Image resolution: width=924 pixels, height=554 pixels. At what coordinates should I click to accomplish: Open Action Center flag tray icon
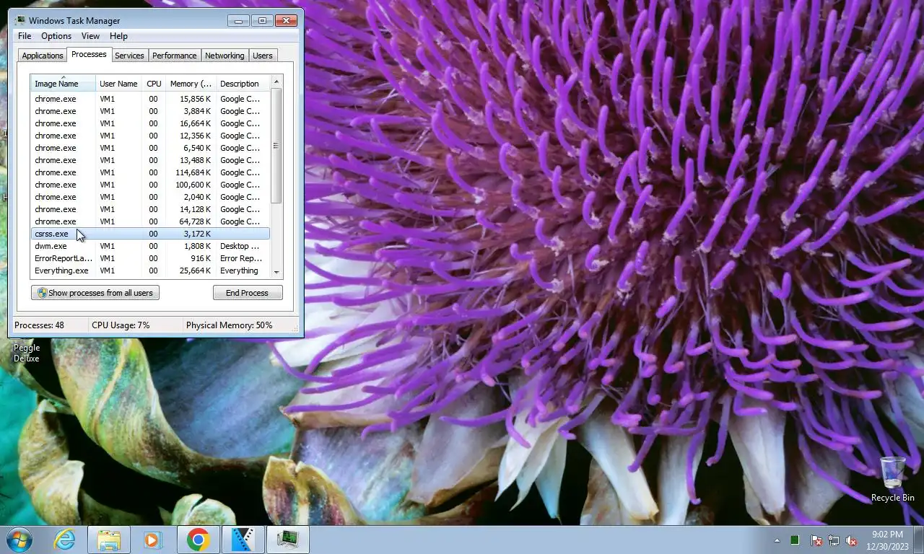point(816,540)
